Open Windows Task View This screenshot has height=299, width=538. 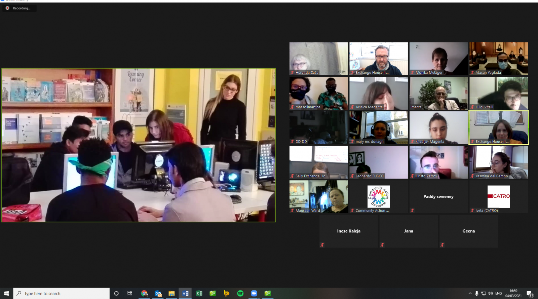pos(130,293)
